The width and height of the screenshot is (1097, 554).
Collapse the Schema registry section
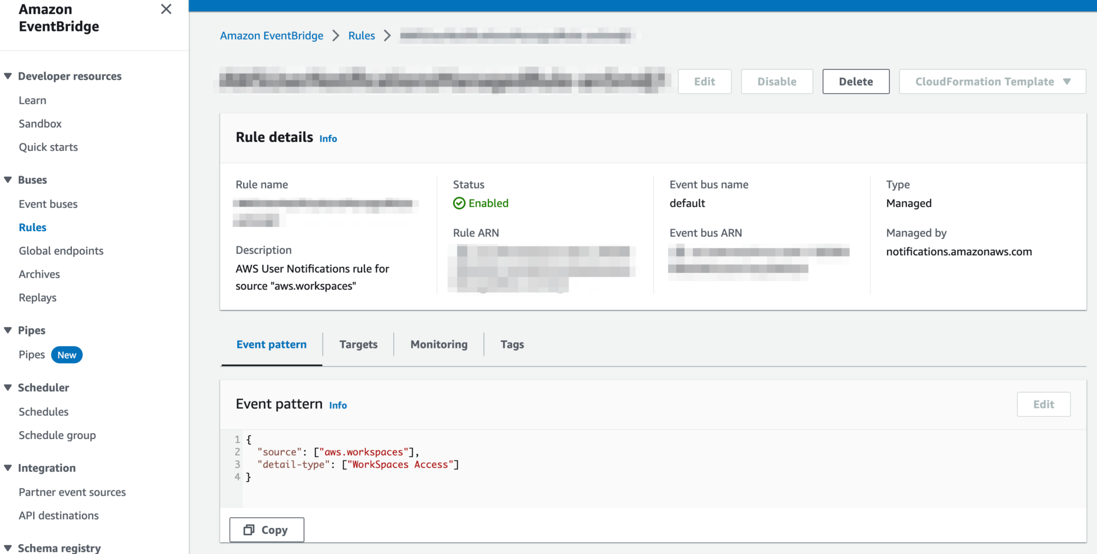tap(7, 547)
